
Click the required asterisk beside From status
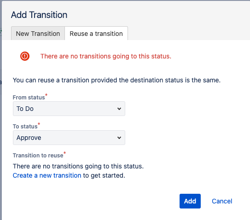click(x=46, y=95)
